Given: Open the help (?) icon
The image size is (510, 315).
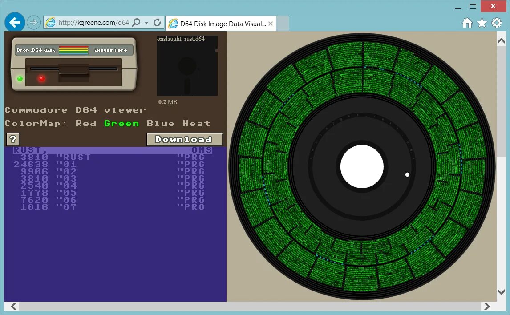Looking at the screenshot, I should coord(13,139).
